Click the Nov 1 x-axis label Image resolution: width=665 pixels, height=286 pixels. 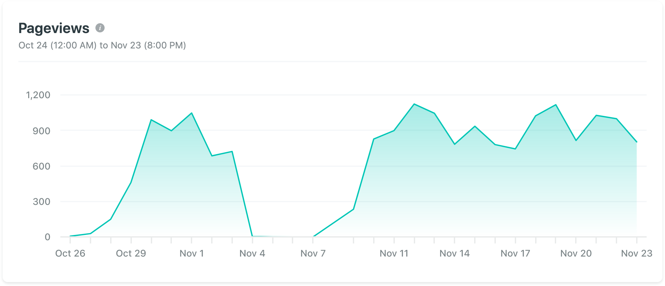point(191,253)
